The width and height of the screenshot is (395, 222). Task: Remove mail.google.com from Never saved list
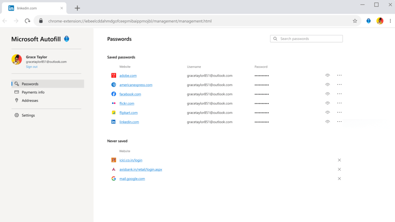coord(339,179)
